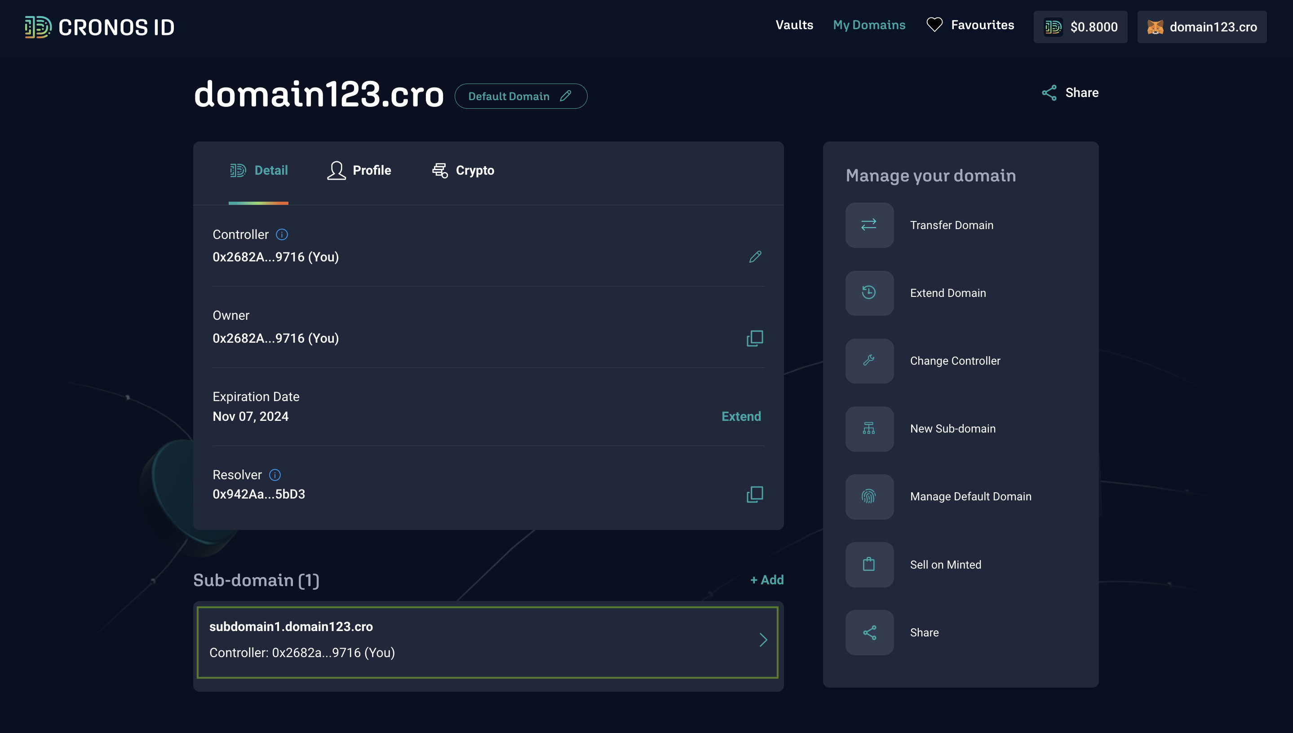Screen dimensions: 1293x733
Task: Click the Transfer Domain arrows icon
Action: 869,225
